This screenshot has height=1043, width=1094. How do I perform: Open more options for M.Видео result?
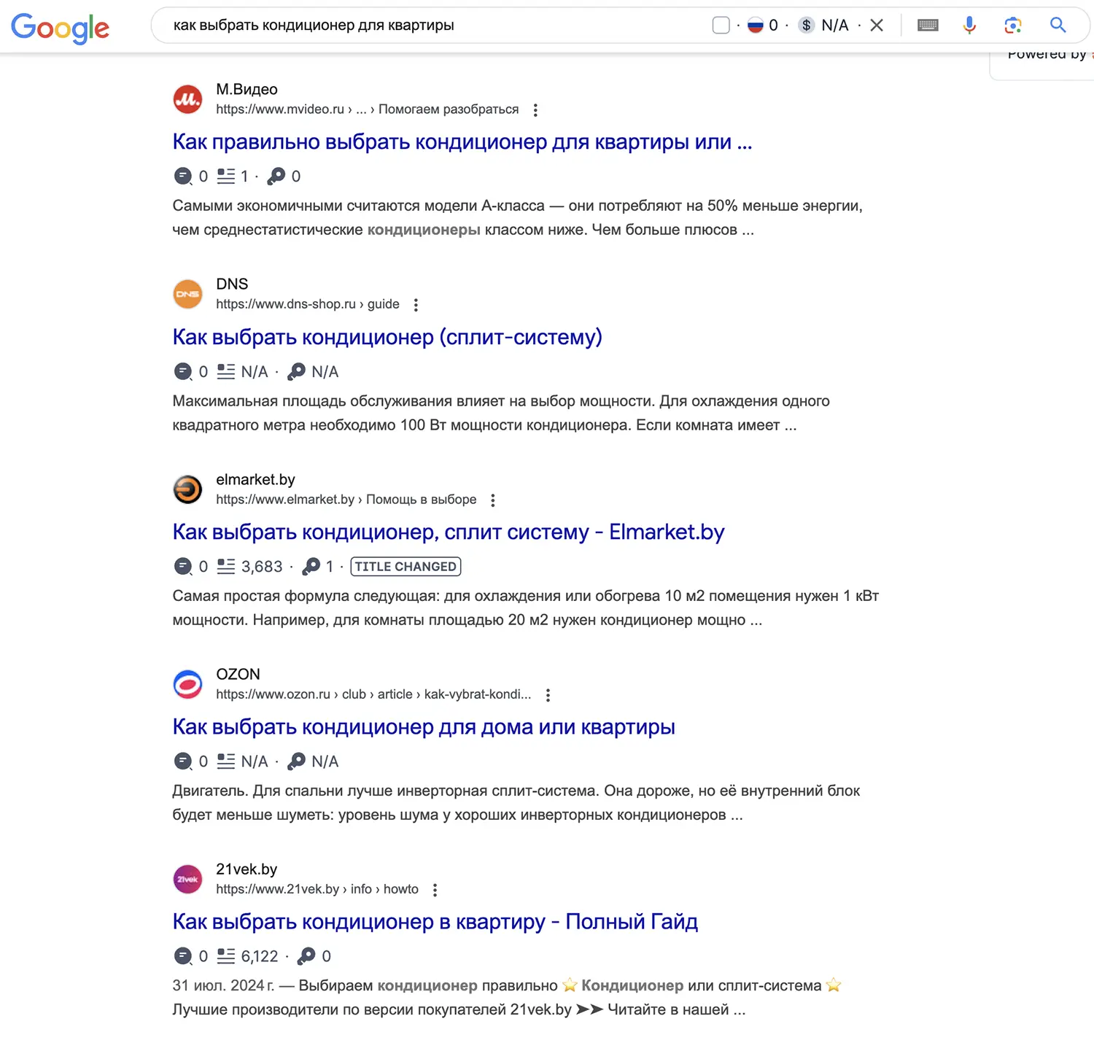click(535, 110)
